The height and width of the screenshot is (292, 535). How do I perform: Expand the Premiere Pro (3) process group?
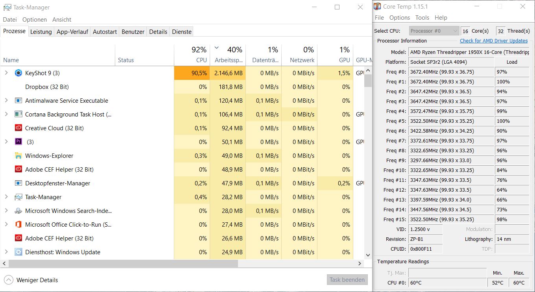(6, 142)
